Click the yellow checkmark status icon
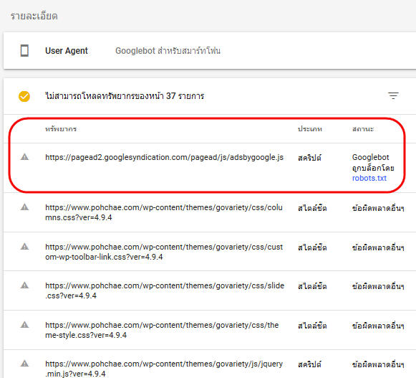416x378 pixels. (24, 96)
